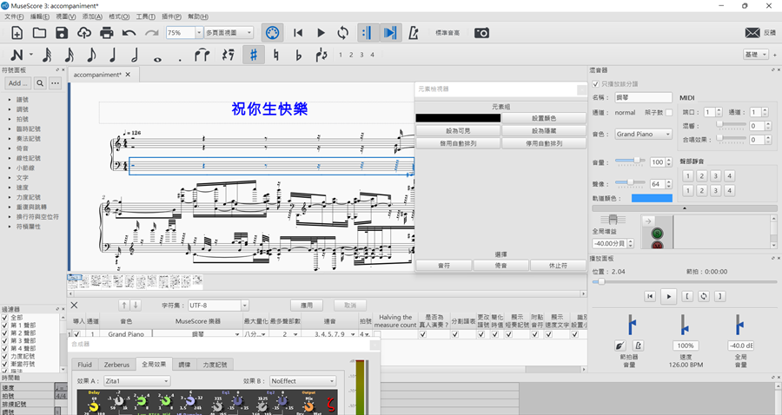Click the blue 軌道顏色 swatch
782x415 pixels.
click(652, 198)
